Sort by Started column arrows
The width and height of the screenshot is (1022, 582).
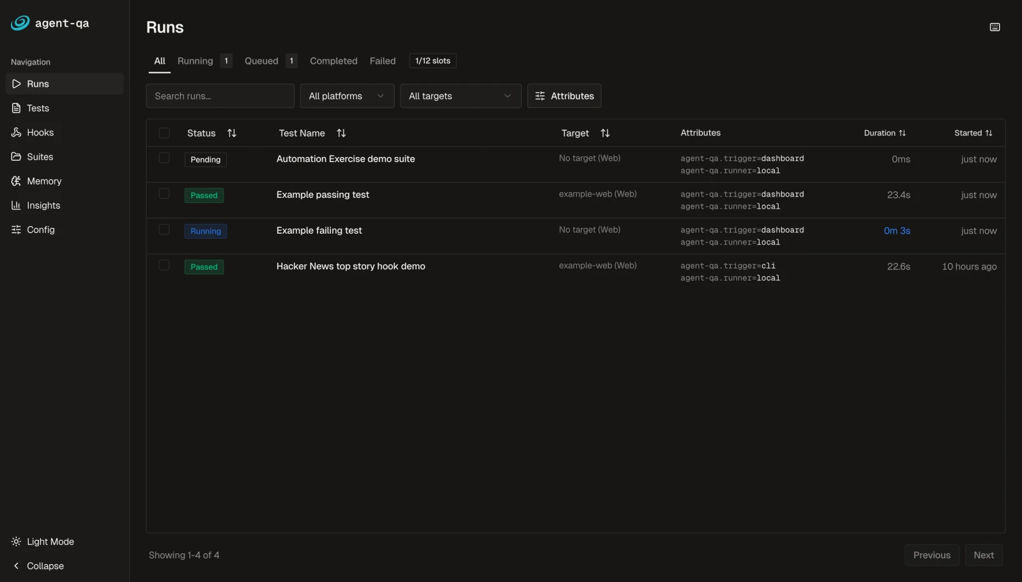point(989,133)
